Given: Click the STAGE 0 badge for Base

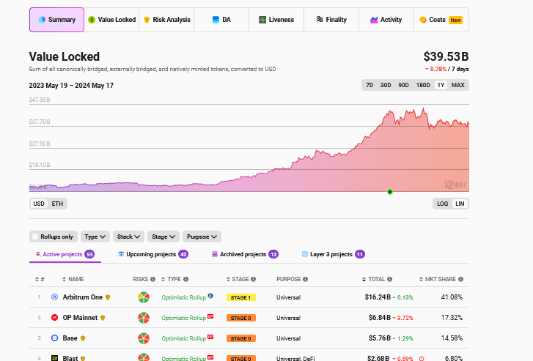Looking at the screenshot, I should point(241,338).
